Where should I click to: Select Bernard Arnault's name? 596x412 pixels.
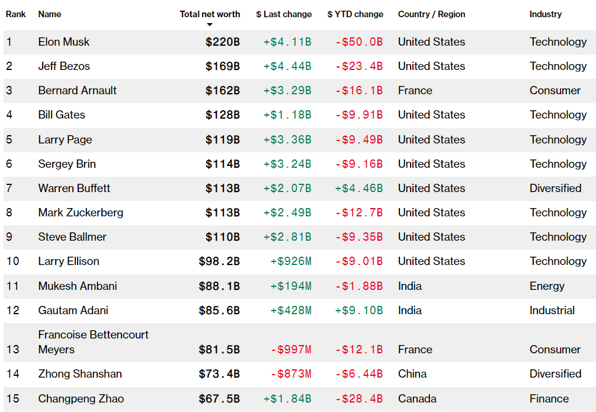click(x=78, y=91)
